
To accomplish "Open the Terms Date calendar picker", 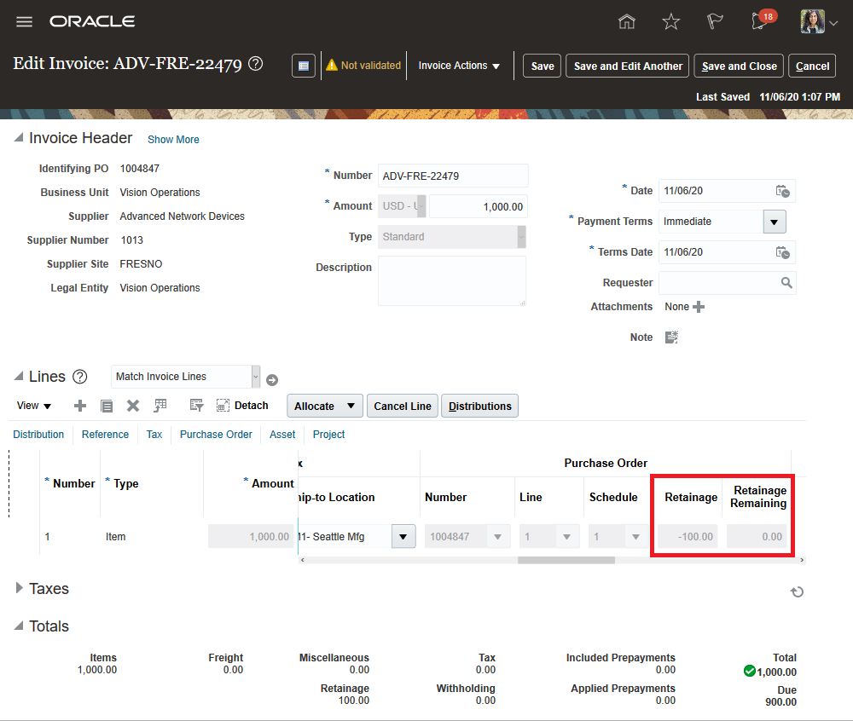I will 782,252.
